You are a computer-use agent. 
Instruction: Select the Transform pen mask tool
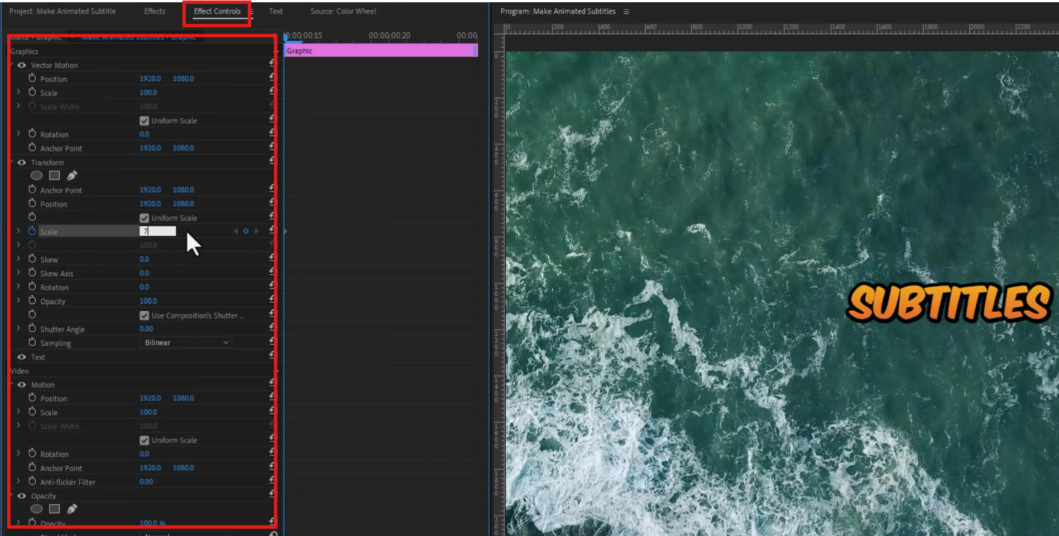pyautogui.click(x=72, y=176)
